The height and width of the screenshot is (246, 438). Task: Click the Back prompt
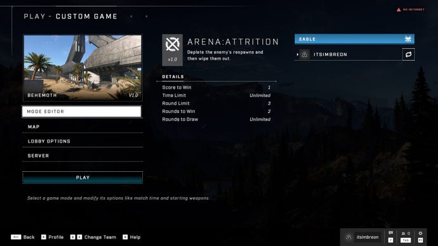coord(23,237)
